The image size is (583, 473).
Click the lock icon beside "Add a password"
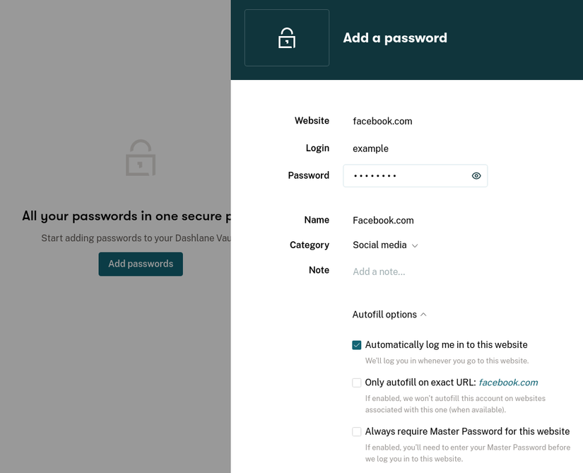286,38
